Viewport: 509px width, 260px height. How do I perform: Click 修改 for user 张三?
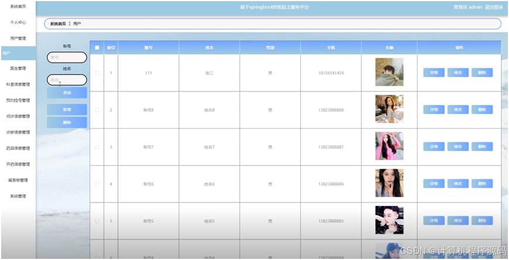(458, 73)
